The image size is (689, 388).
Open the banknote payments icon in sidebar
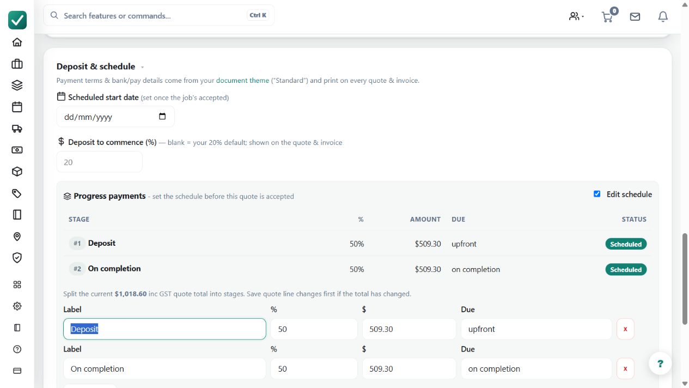17,150
